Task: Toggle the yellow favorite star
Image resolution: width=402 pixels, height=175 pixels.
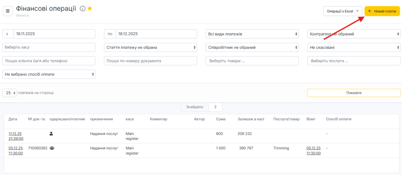Action: [x=90, y=9]
